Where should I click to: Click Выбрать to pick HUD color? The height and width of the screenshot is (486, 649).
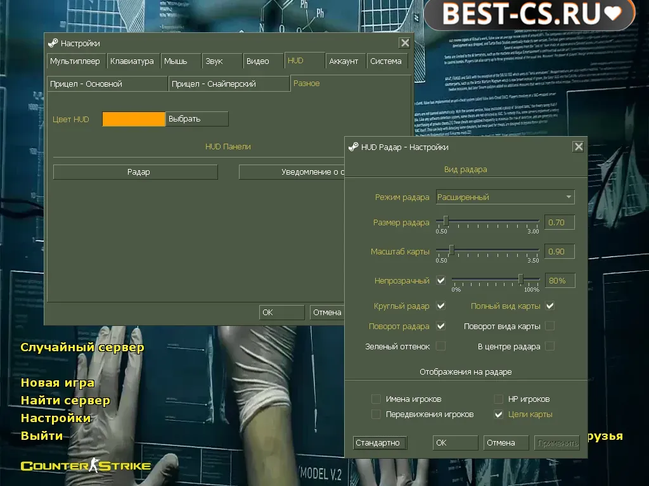point(197,119)
